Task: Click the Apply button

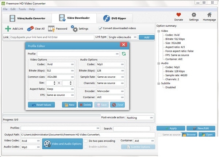Action: point(171,128)
